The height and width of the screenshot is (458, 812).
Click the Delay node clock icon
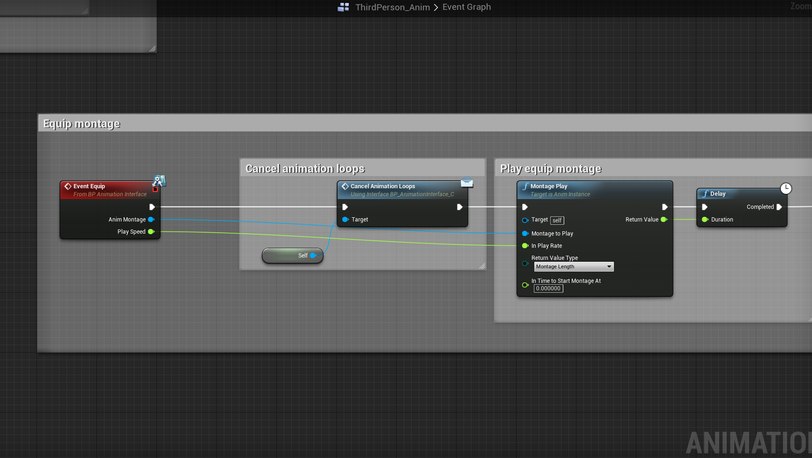pos(786,188)
